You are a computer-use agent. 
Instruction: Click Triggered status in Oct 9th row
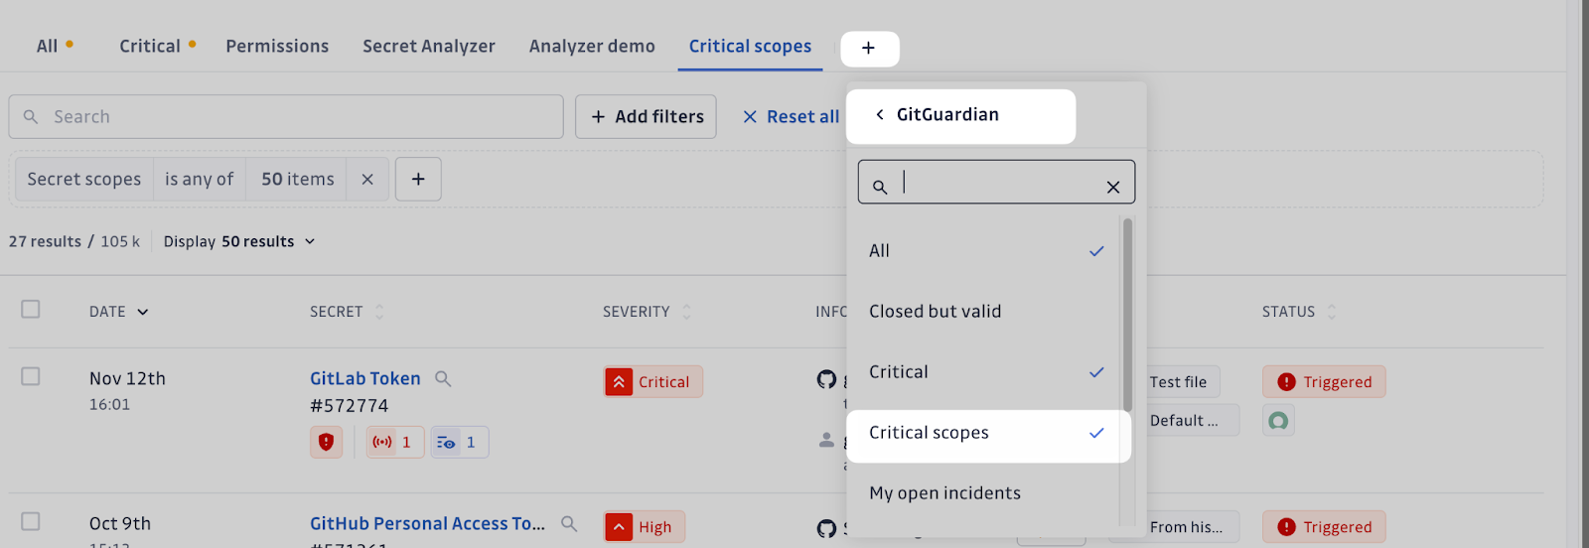click(1324, 527)
